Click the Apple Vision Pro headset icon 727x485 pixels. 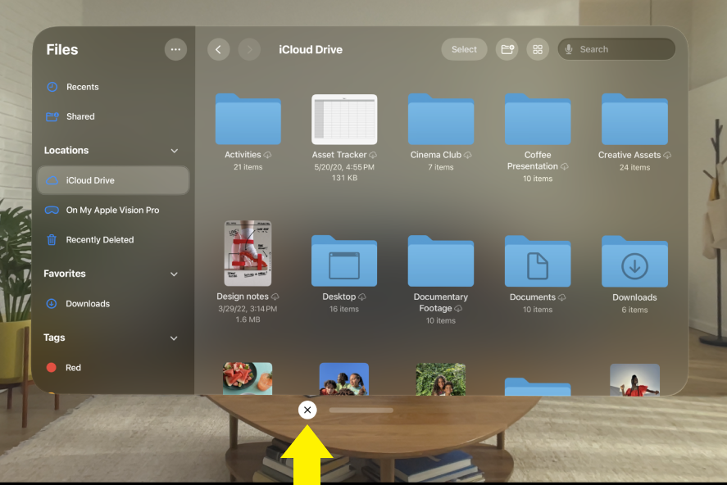[x=52, y=210]
